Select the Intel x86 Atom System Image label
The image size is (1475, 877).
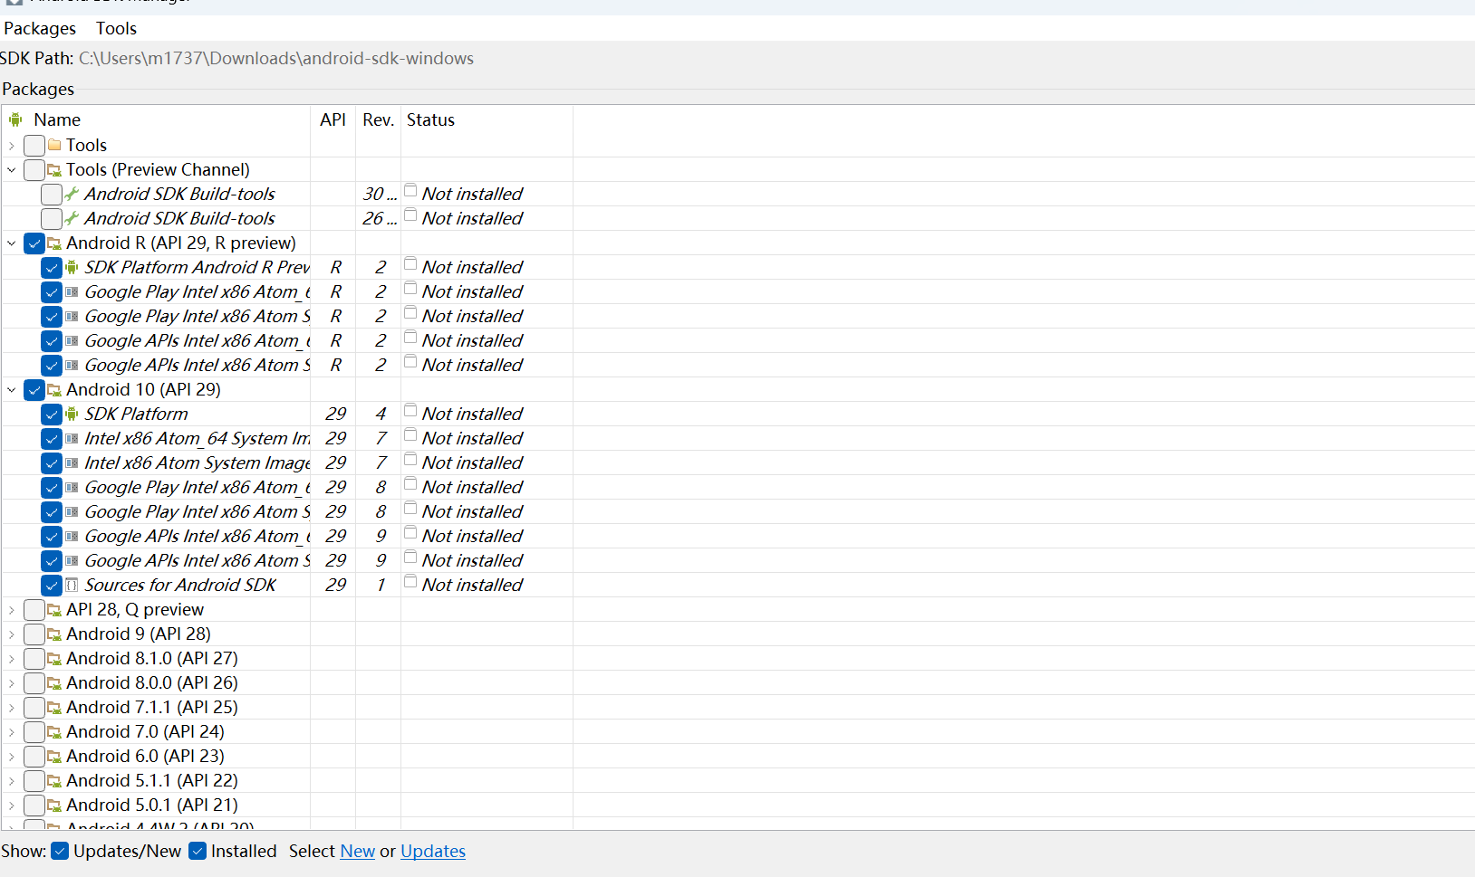point(198,462)
